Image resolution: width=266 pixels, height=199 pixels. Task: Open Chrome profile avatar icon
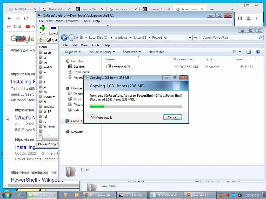(248, 18)
